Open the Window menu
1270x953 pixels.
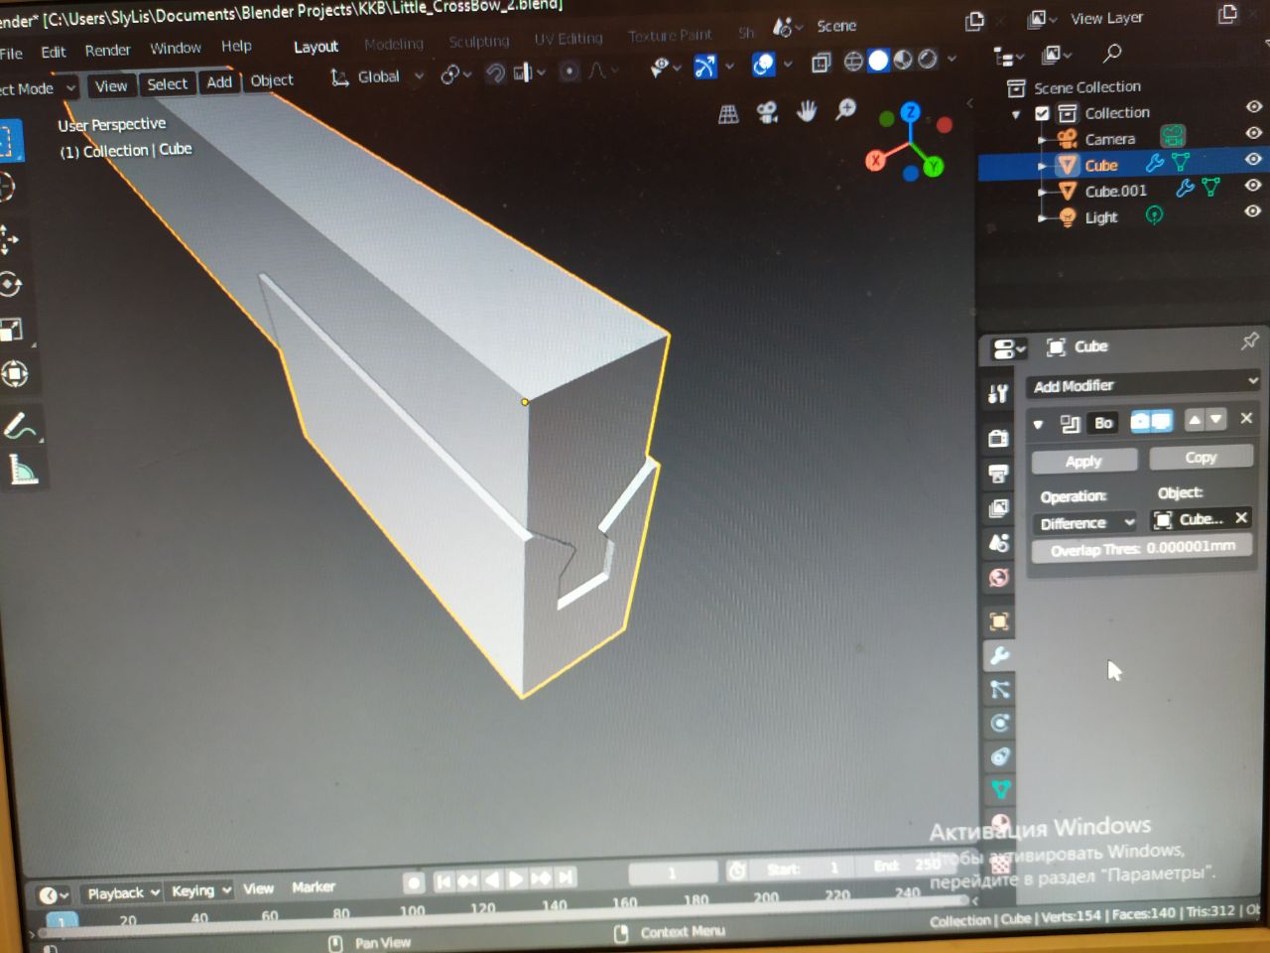pos(176,48)
